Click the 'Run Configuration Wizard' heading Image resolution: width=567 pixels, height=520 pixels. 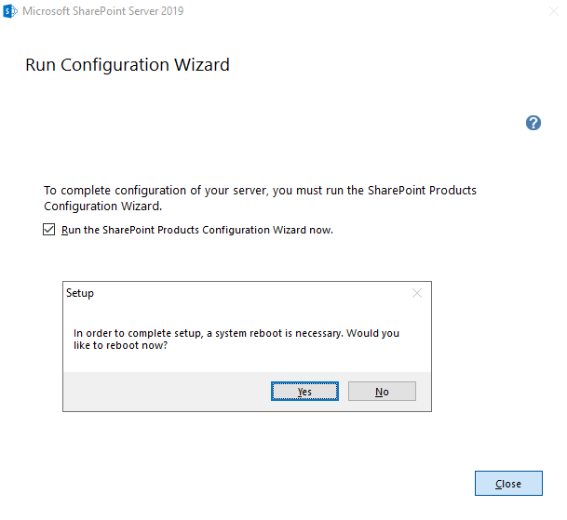pyautogui.click(x=127, y=65)
